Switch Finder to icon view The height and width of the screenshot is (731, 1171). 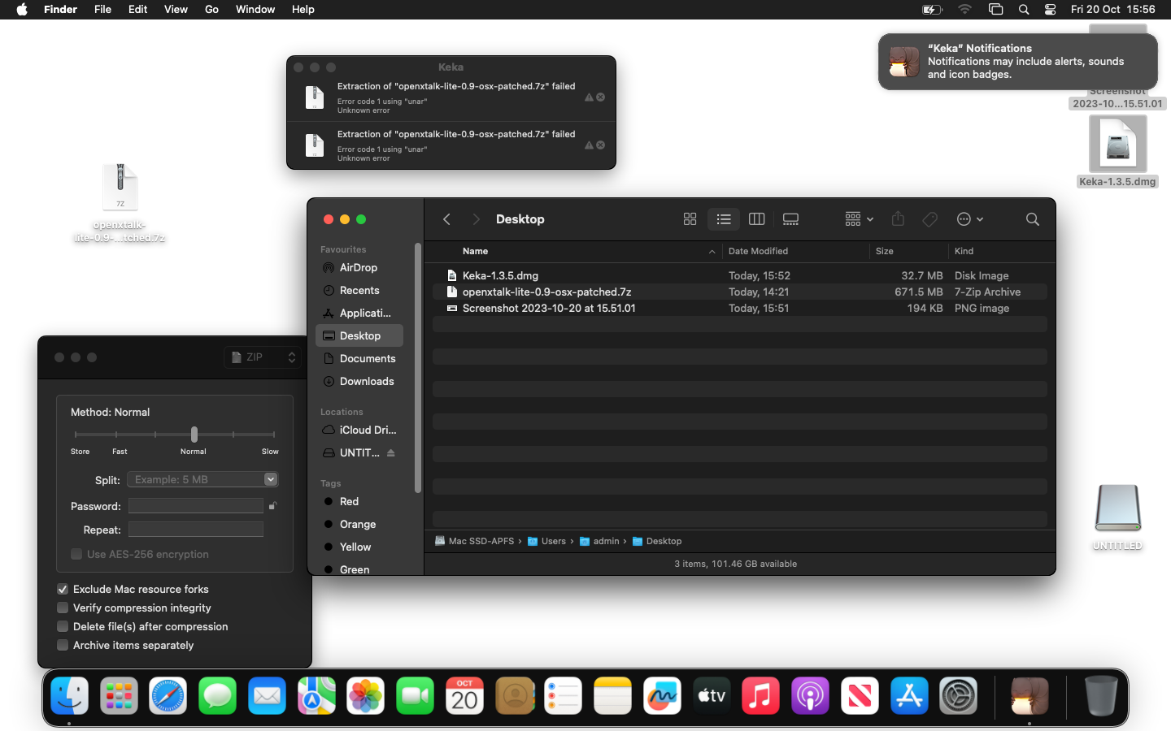click(690, 219)
